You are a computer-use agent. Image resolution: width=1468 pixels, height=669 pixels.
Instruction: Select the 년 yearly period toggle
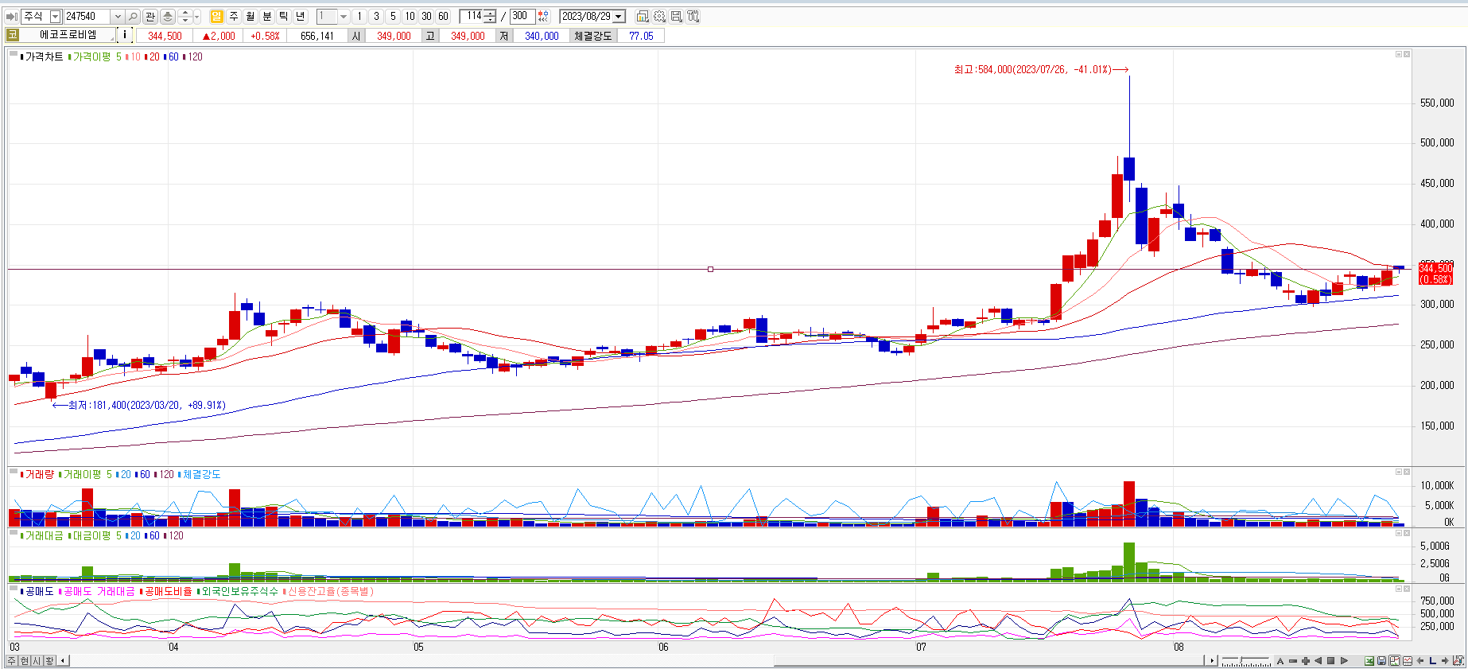coord(301,16)
